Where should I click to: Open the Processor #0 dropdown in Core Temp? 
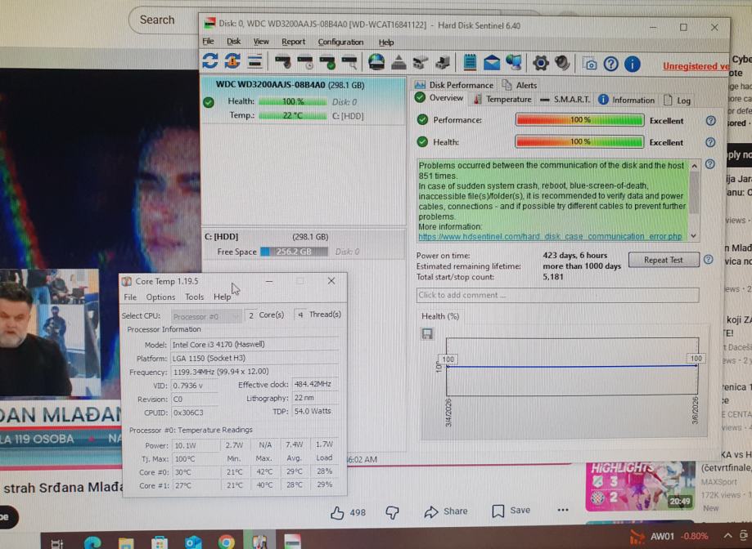click(x=206, y=316)
